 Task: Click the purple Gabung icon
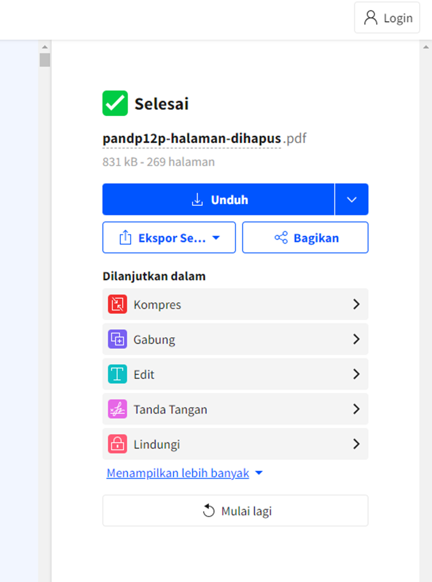click(118, 339)
